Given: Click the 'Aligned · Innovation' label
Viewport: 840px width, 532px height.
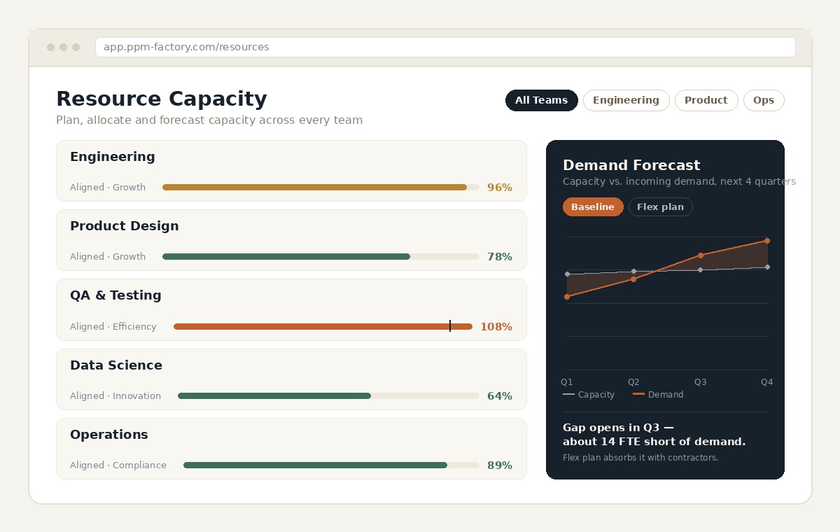Looking at the screenshot, I should click(x=115, y=395).
